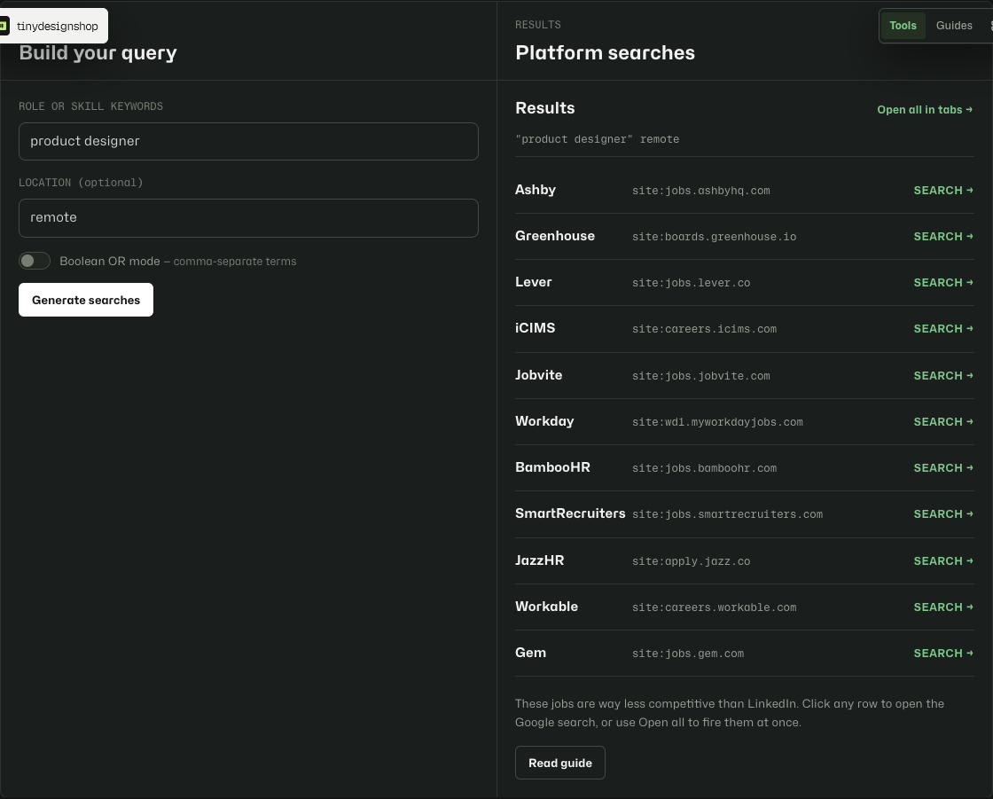Click site:careers.workable.com text

pyautogui.click(x=715, y=607)
